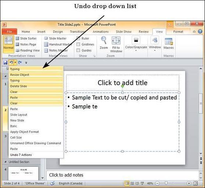The image size is (205, 188).
Task: Click Fit to Window icon
Action: [116, 40]
